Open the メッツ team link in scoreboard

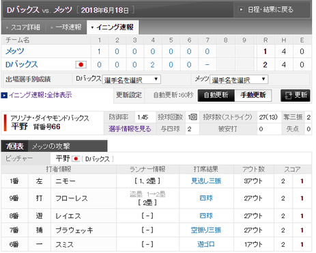click(x=15, y=51)
